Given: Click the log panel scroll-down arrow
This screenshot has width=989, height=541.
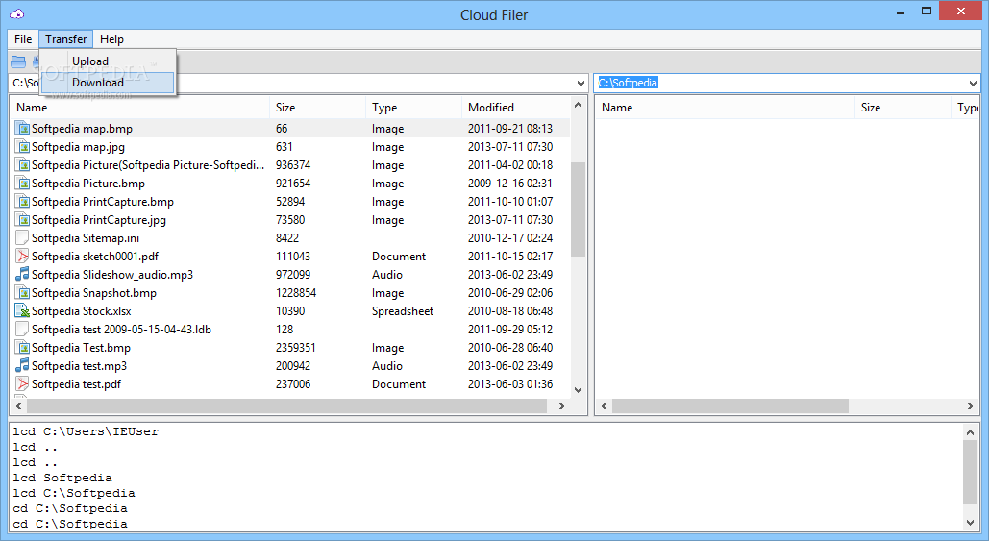Looking at the screenshot, I should [x=970, y=522].
